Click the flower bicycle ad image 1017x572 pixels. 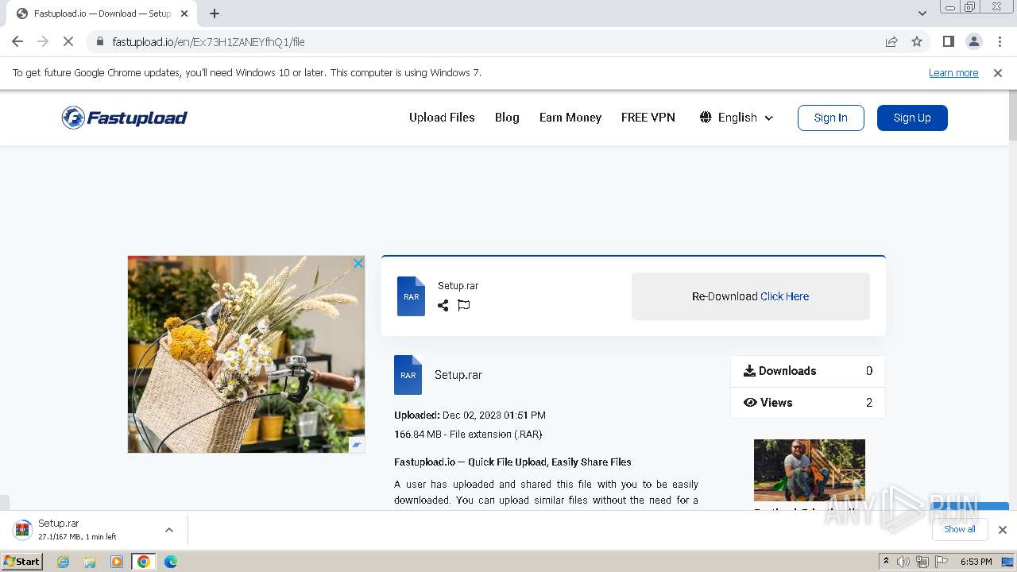(246, 354)
